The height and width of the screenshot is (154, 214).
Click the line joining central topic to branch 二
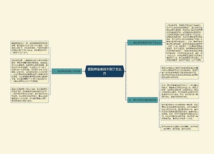point(83,71)
